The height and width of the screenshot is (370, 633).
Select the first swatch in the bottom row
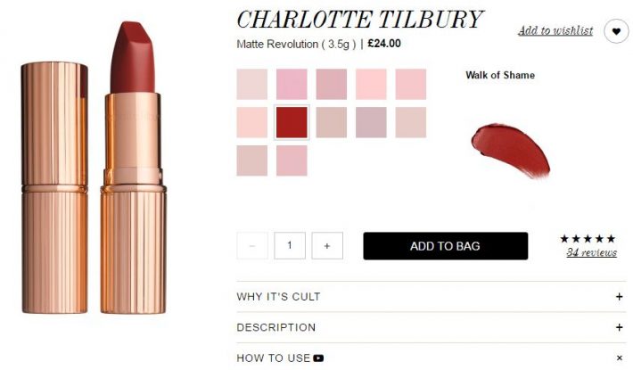(x=252, y=160)
